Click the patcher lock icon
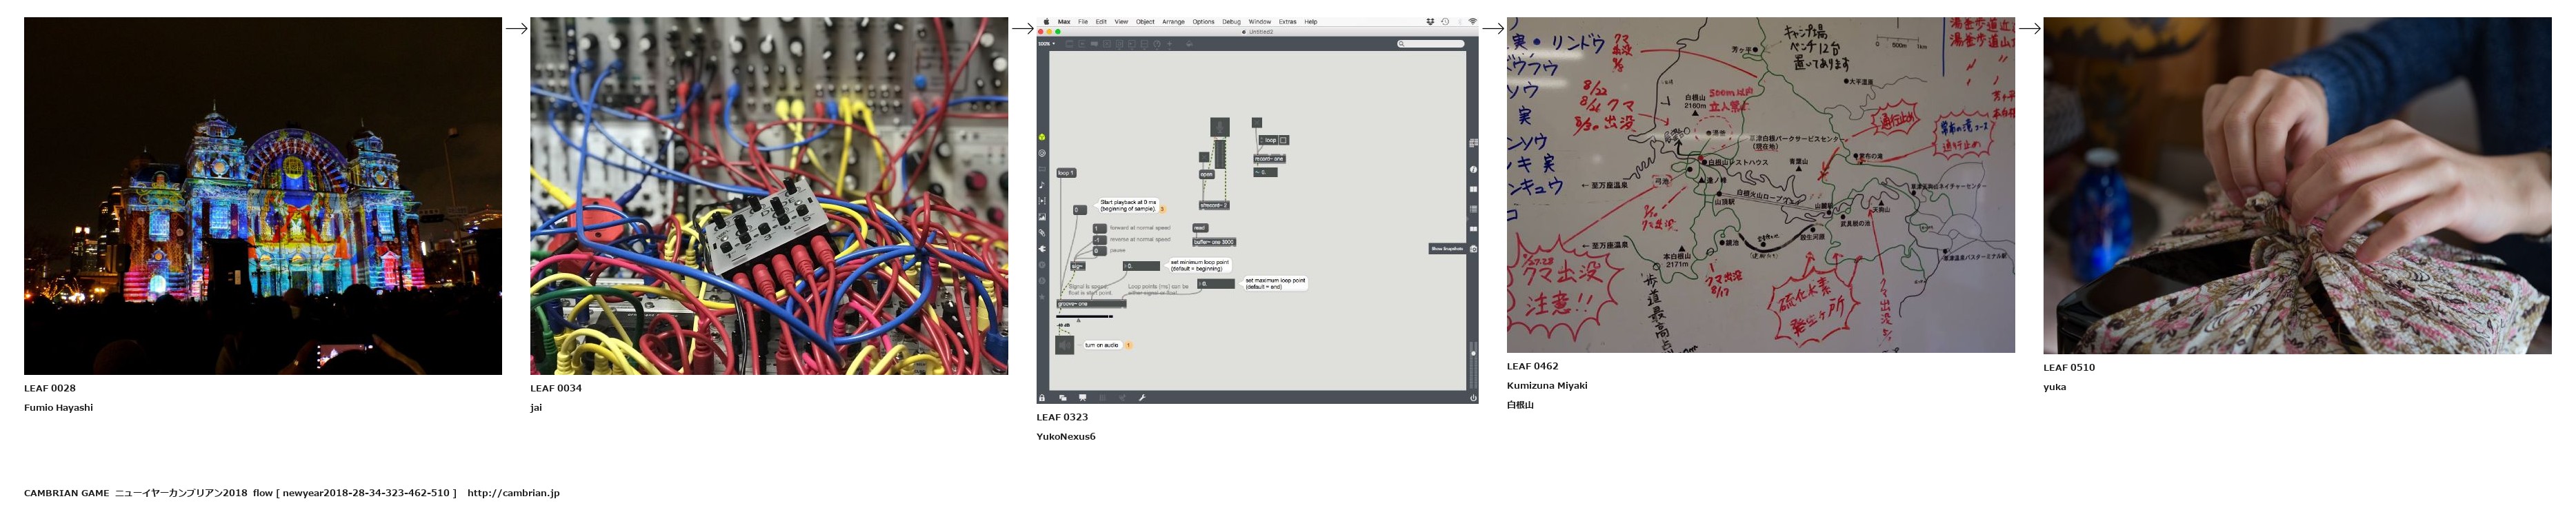Image resolution: width=2576 pixels, height=510 pixels. [1042, 398]
